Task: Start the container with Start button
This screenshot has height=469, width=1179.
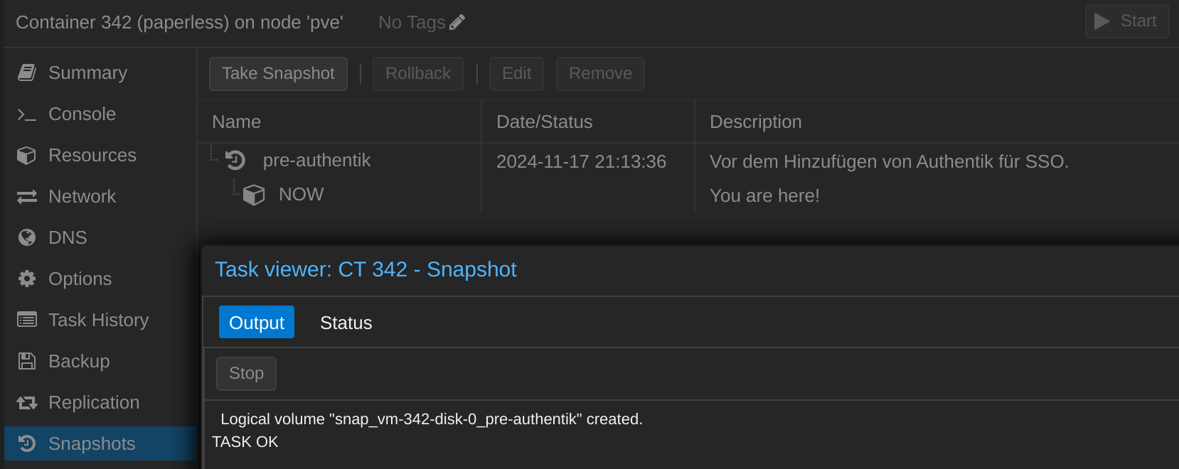Action: pyautogui.click(x=1127, y=21)
